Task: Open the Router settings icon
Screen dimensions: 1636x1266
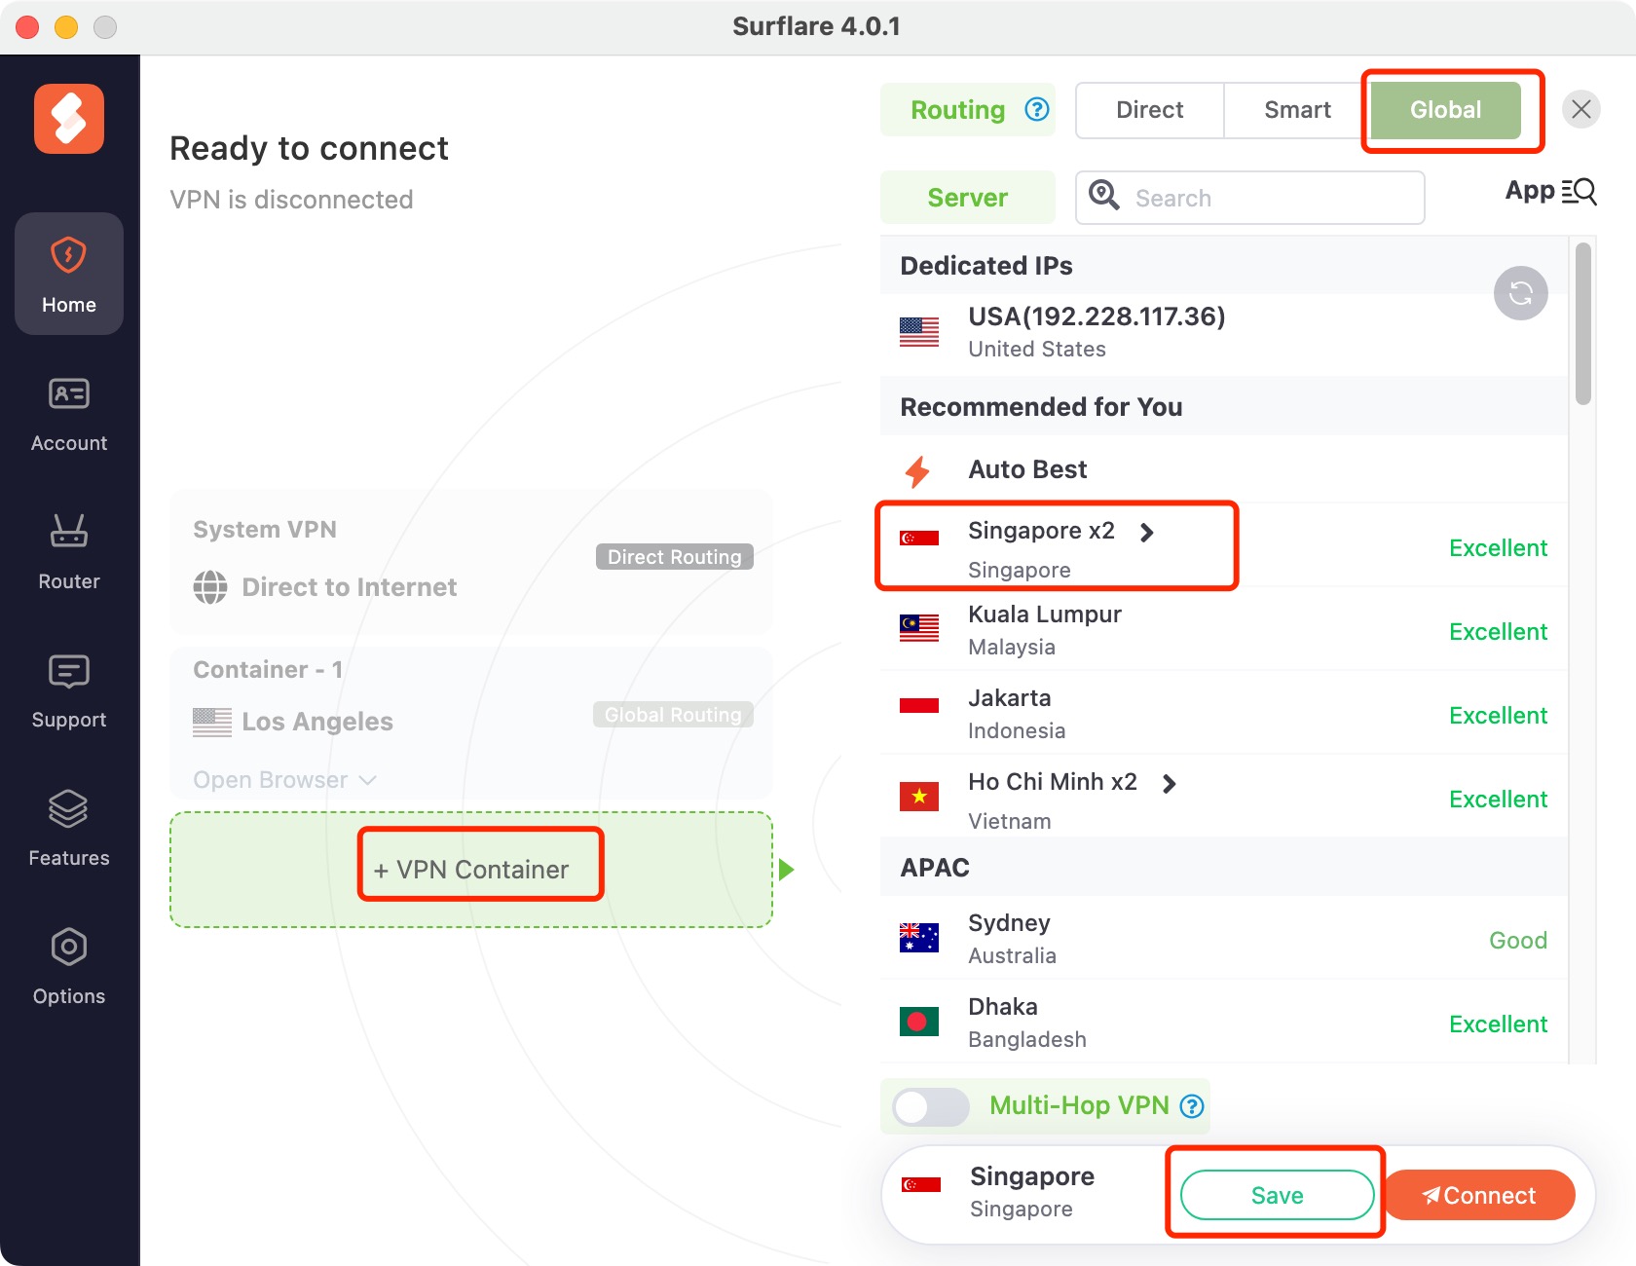Action: 68,547
